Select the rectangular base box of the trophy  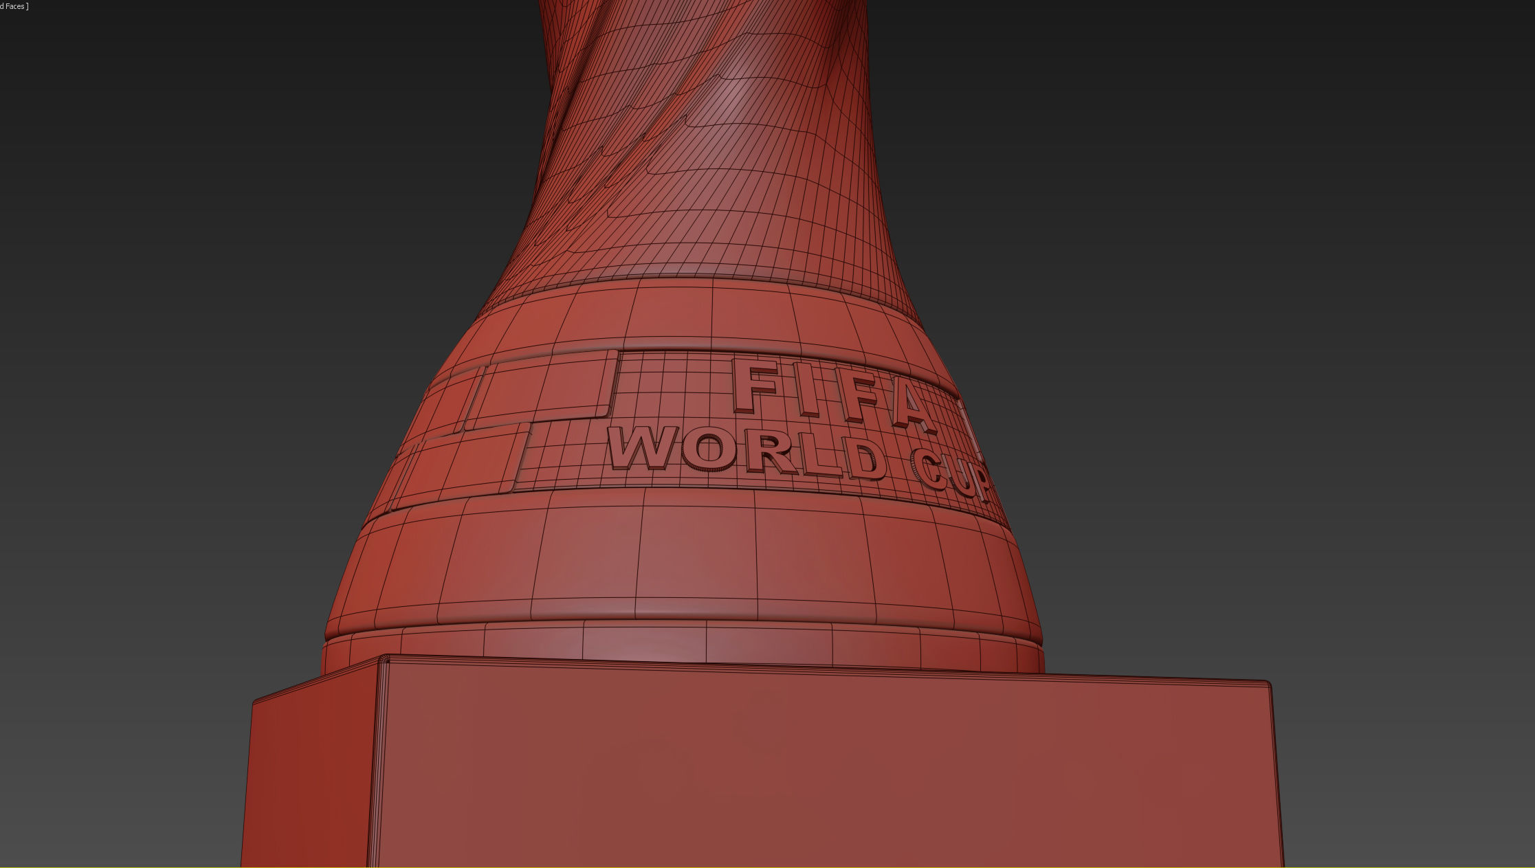tap(762, 761)
